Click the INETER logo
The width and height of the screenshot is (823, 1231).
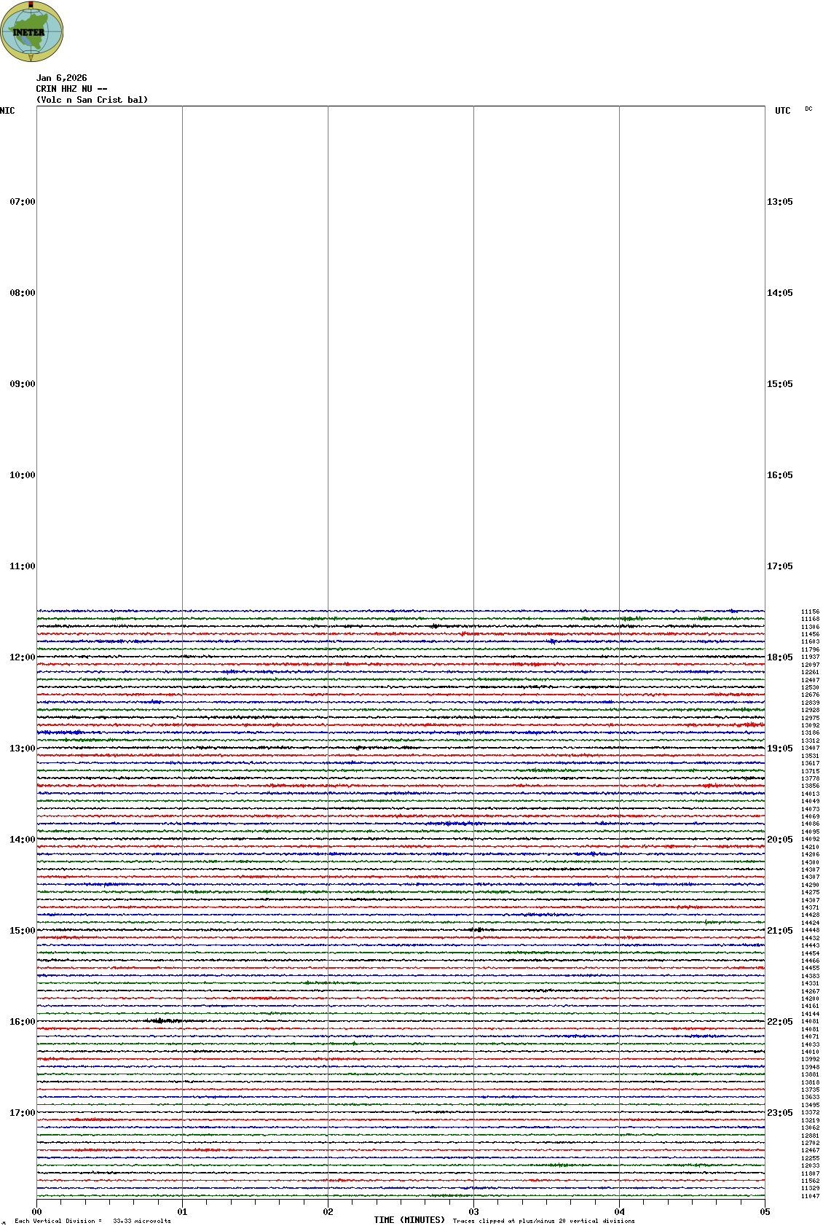(31, 31)
